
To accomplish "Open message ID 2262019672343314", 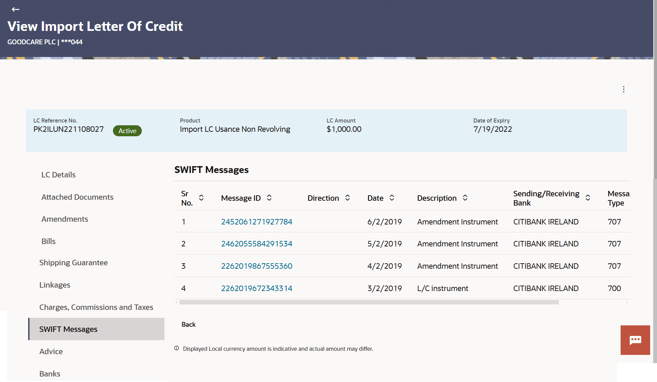I will point(256,288).
